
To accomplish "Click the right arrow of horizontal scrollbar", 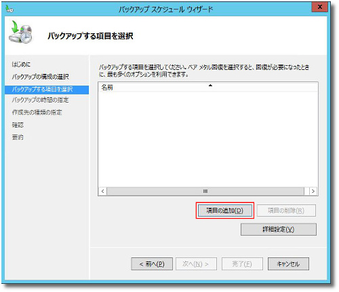I will point(313,191).
